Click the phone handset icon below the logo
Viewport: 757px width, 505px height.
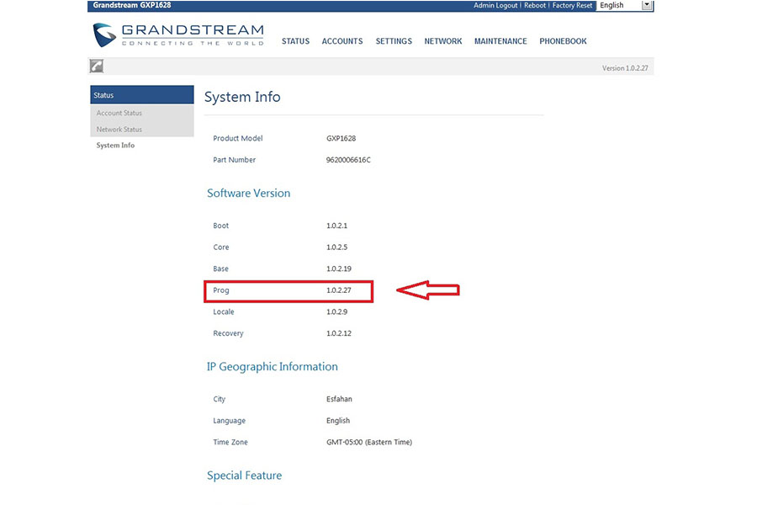[x=97, y=66]
